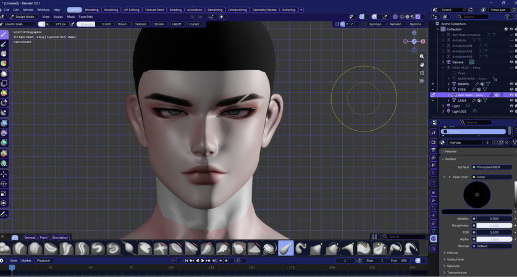Toggle Z-axis symmetry button

pyautogui.click(x=352, y=24)
